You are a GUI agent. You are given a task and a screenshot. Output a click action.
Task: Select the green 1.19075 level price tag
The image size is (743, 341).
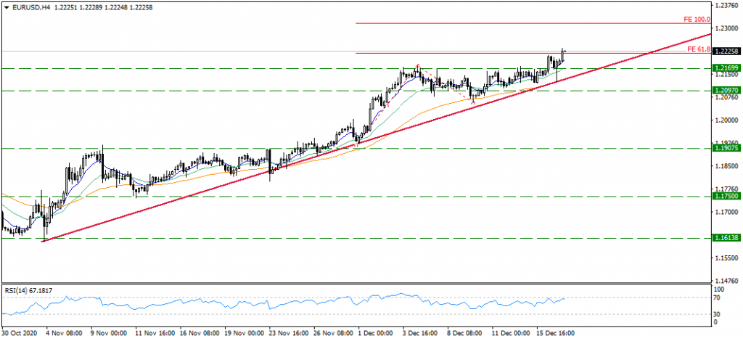(x=726, y=148)
